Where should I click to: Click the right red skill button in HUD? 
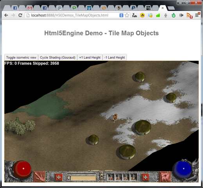click(x=146, y=177)
